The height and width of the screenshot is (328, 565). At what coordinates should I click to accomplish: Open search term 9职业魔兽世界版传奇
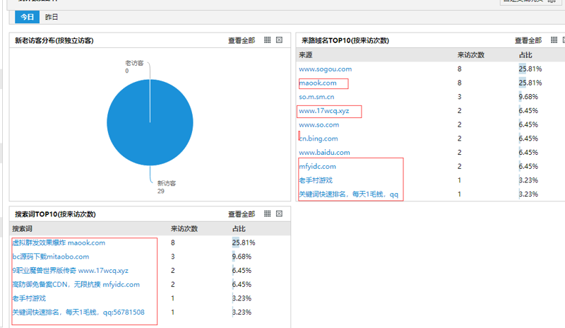(x=70, y=271)
